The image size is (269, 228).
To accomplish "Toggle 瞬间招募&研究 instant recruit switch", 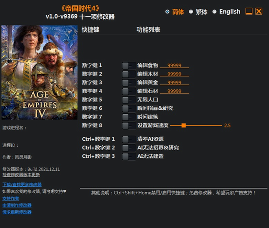I will click(129, 108).
